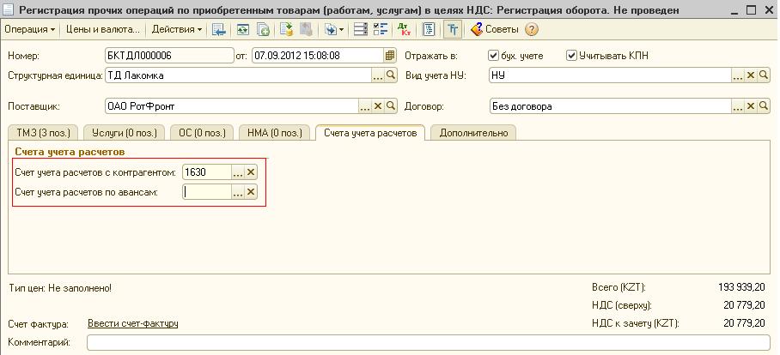The image size is (780, 355).
Task: Clear the Вид учета НУ field
Action: pyautogui.click(x=750, y=75)
